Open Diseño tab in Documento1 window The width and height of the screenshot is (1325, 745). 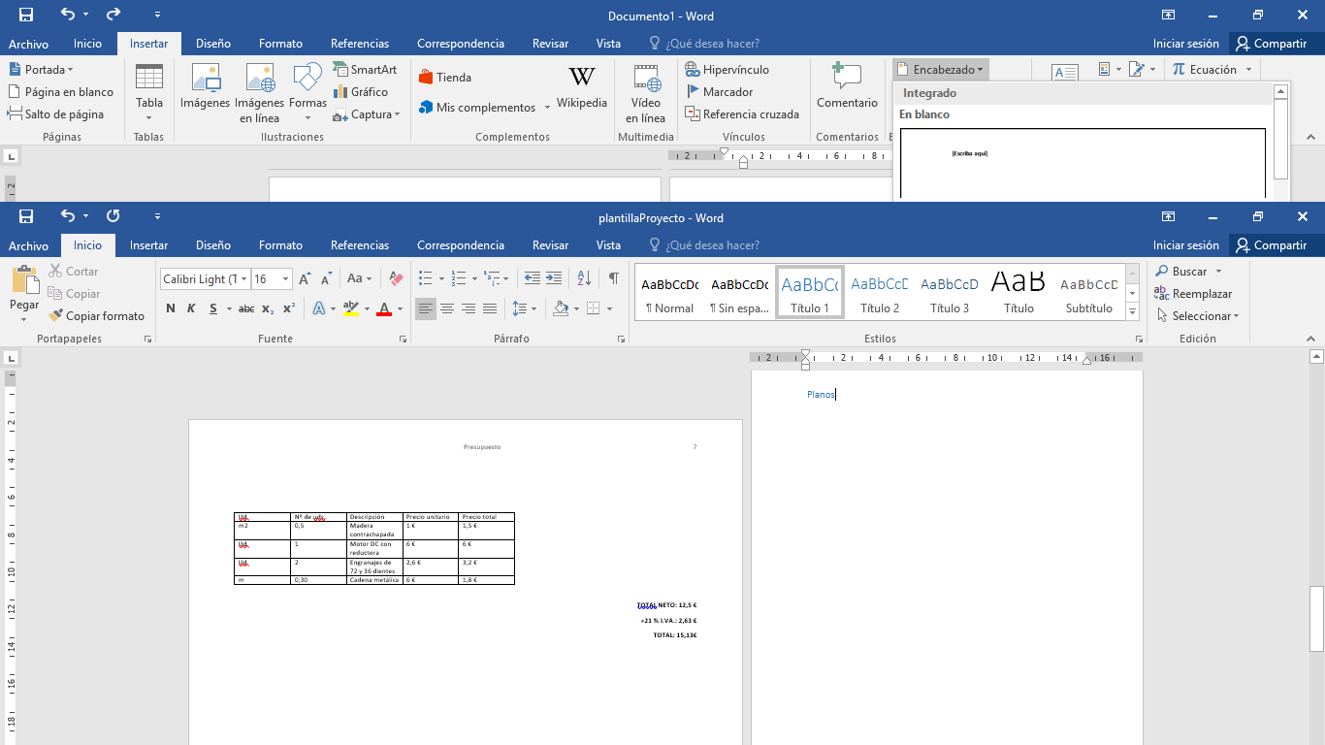213,44
